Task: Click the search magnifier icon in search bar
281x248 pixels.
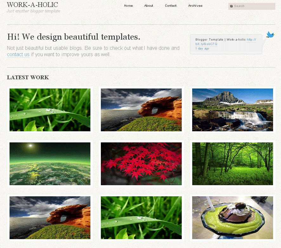Action: [x=232, y=6]
